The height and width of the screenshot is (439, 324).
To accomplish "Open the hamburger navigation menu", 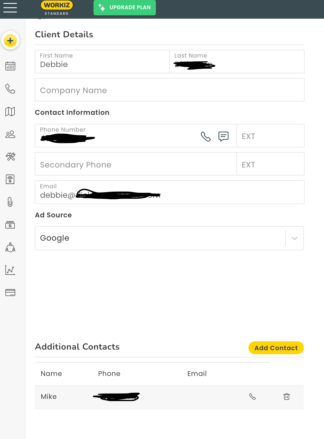I will click(10, 7).
